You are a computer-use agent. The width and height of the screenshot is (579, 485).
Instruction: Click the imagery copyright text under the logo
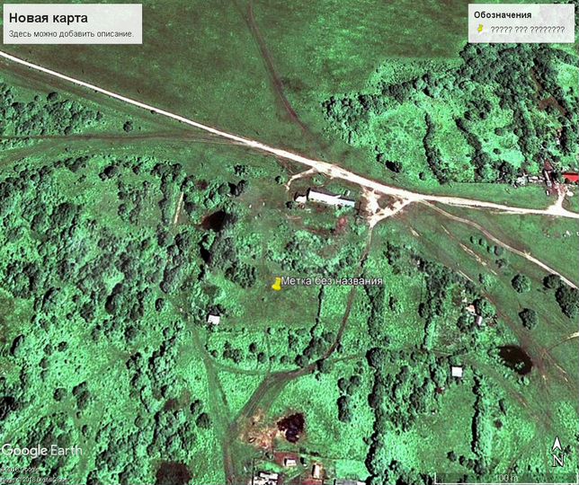36,474
